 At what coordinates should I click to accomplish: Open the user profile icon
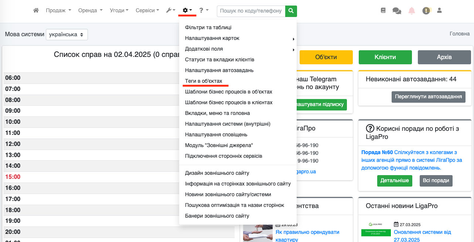[x=439, y=11]
